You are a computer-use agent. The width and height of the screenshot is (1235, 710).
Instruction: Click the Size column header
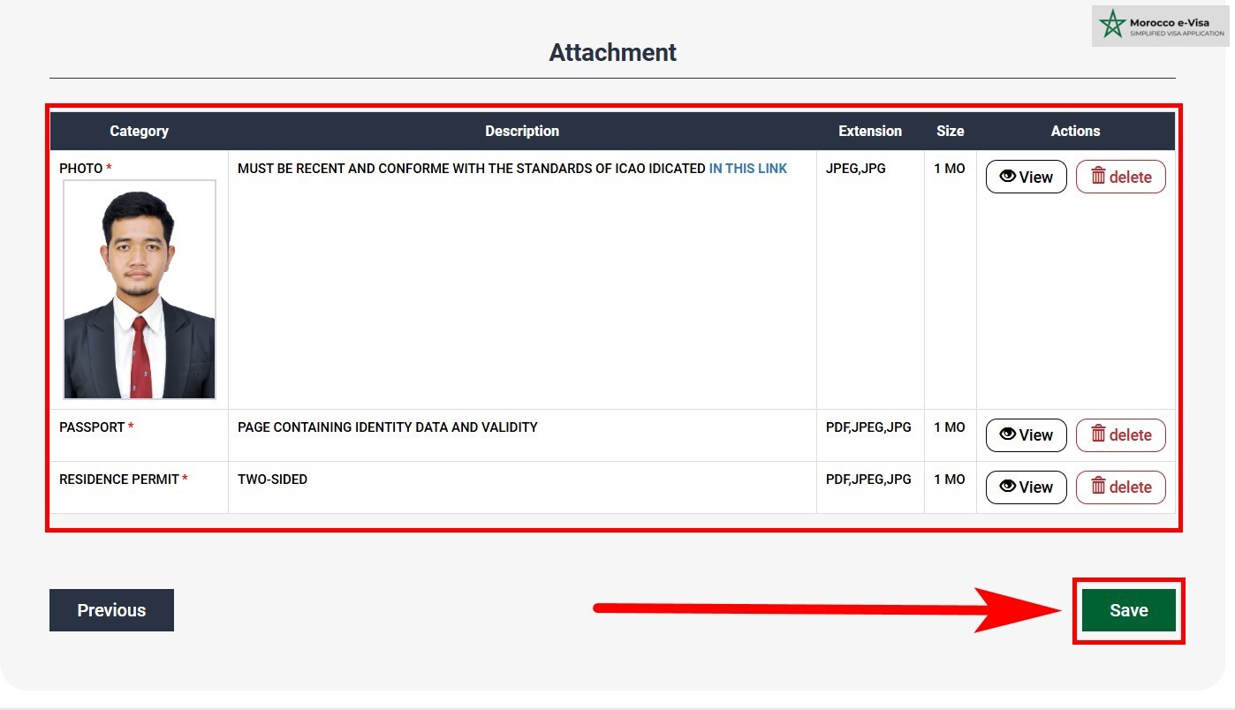pos(950,131)
